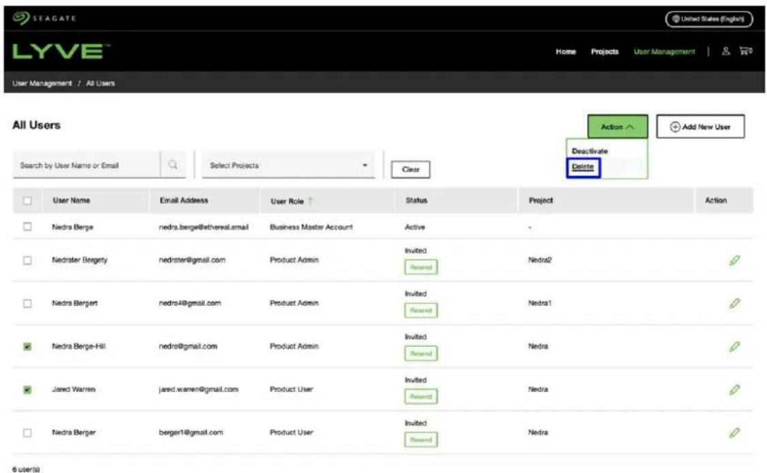The width and height of the screenshot is (767, 473).
Task: Click the Status column header
Action: 416,200
